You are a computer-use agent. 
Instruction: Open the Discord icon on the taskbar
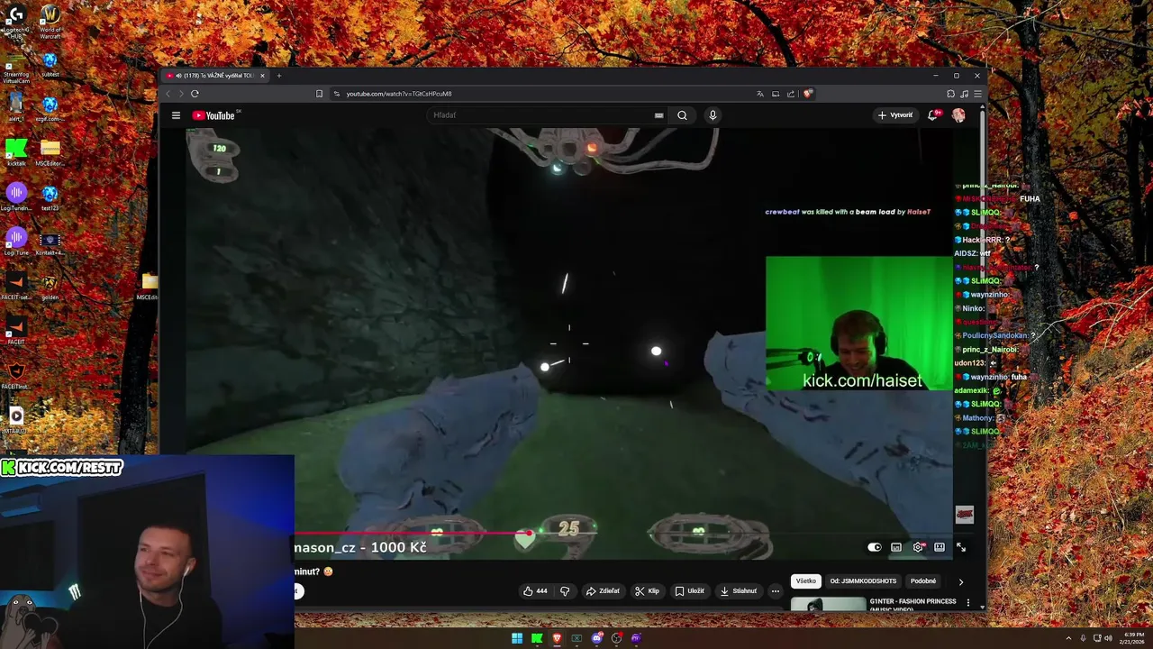596,638
